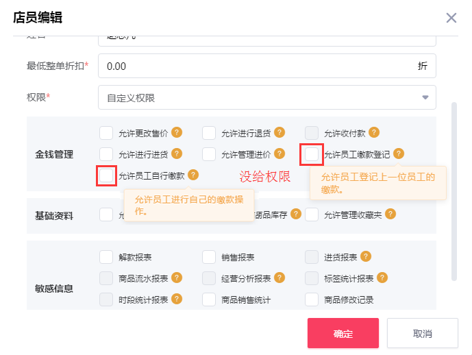Close the 店员编辑 dialog
The width and height of the screenshot is (472, 355).
click(x=451, y=18)
